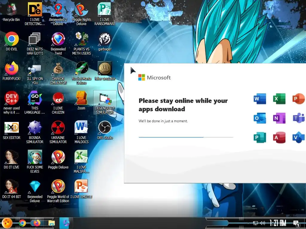Launch the Bejeweled Twist shortcut
Screen dimensions: 306x229
(x=58, y=43)
